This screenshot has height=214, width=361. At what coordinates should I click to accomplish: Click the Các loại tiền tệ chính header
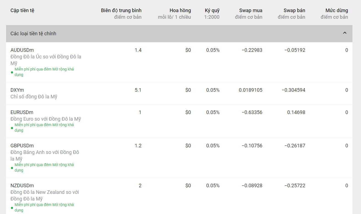(33, 34)
